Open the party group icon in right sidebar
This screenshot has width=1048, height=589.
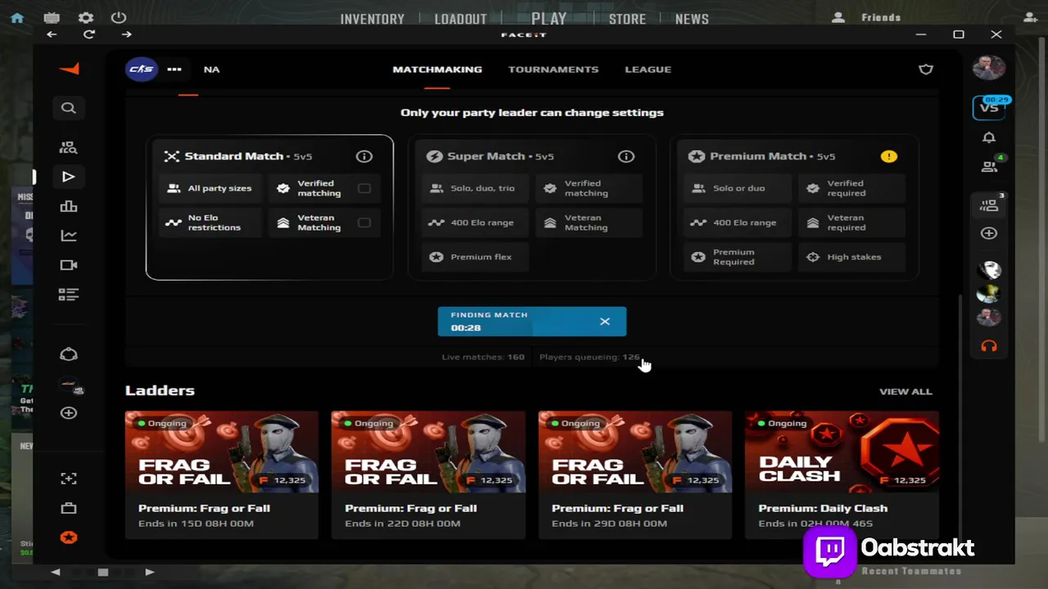click(990, 205)
